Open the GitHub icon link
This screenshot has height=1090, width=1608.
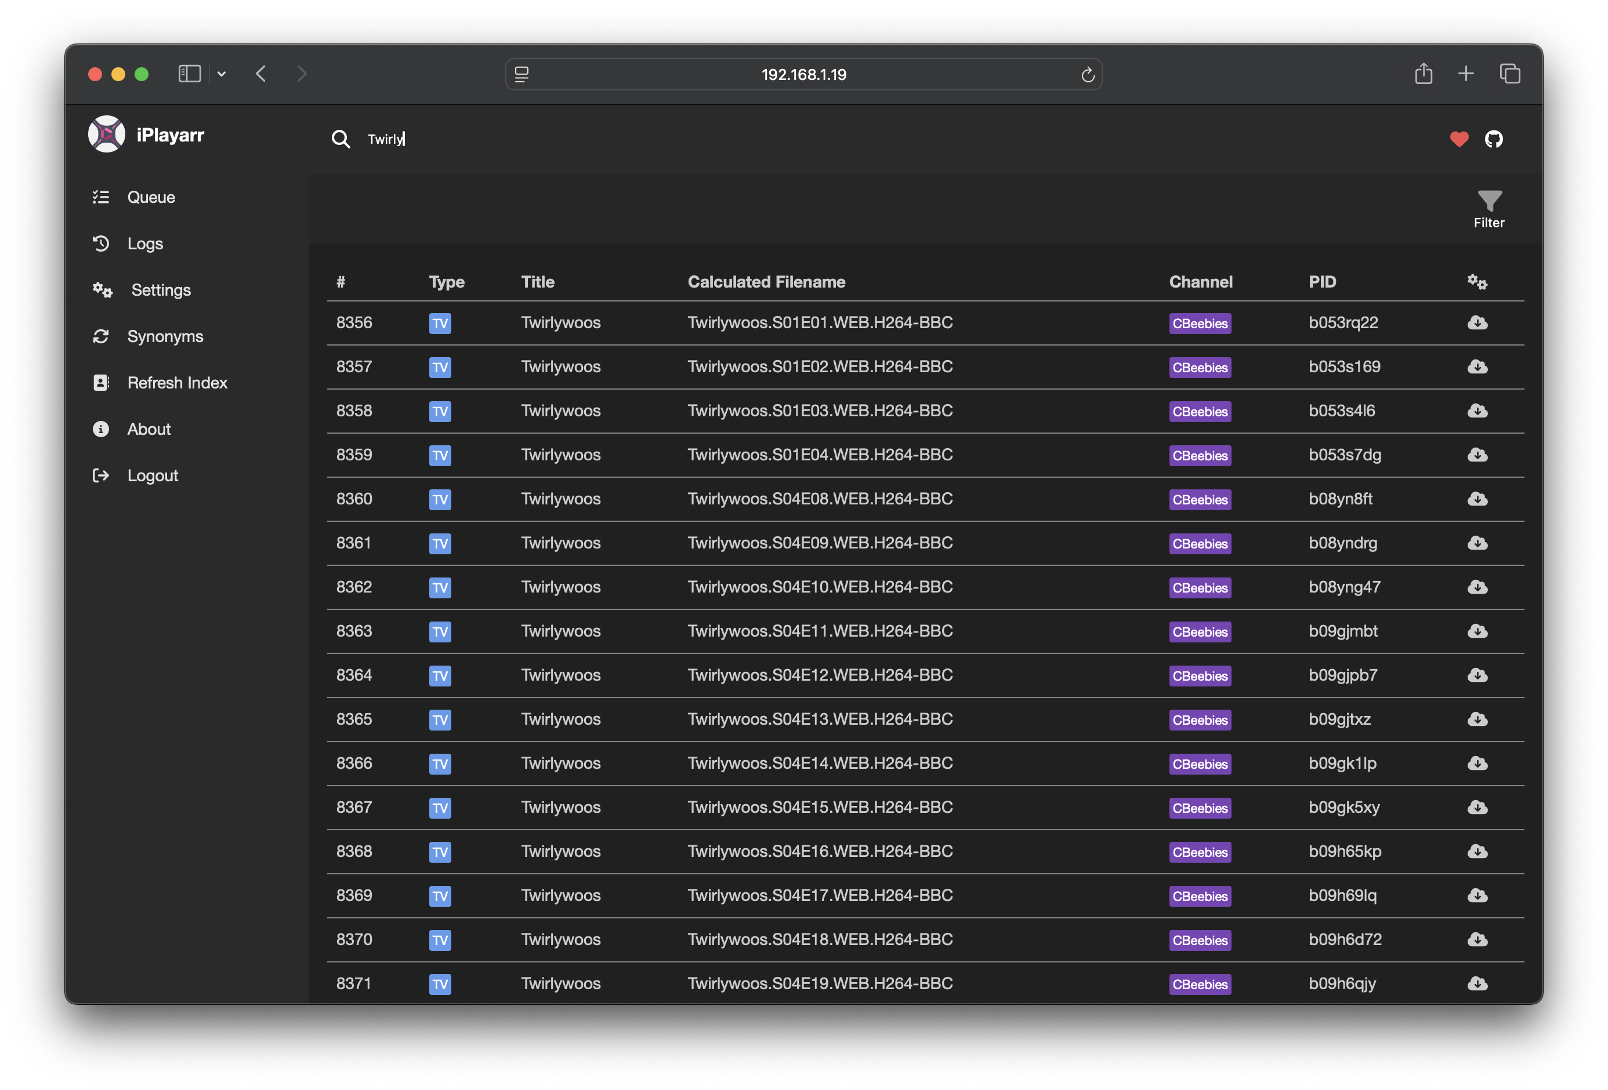[x=1494, y=139]
